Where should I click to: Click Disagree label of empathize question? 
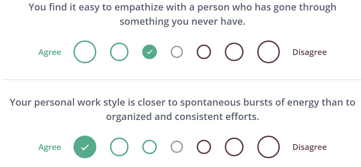point(310,52)
